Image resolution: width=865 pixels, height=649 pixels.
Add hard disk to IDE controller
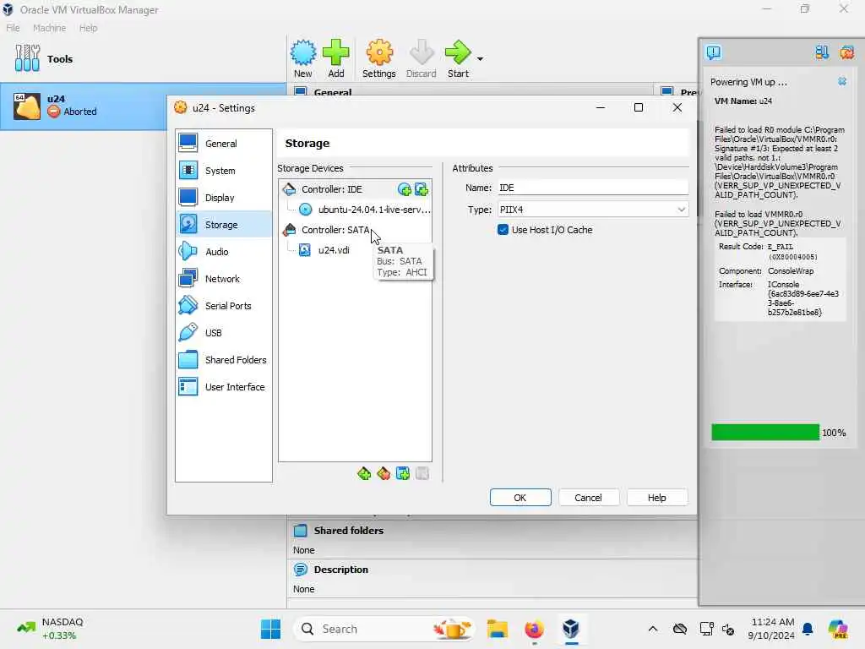[x=422, y=190]
